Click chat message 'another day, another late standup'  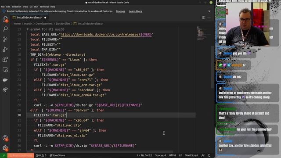tap(245, 145)
